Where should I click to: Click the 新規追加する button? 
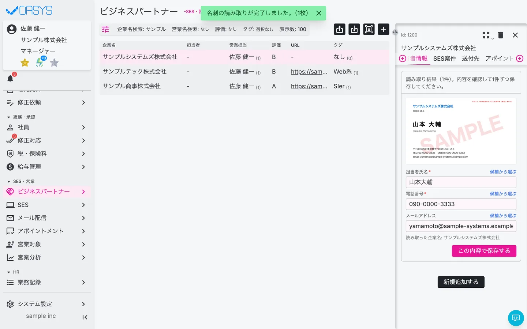[461, 282]
